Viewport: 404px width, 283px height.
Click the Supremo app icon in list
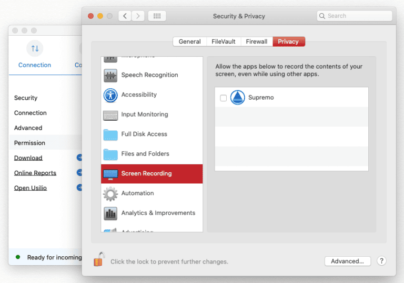click(237, 98)
